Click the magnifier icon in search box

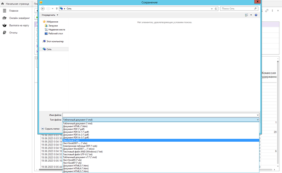tap(255, 8)
